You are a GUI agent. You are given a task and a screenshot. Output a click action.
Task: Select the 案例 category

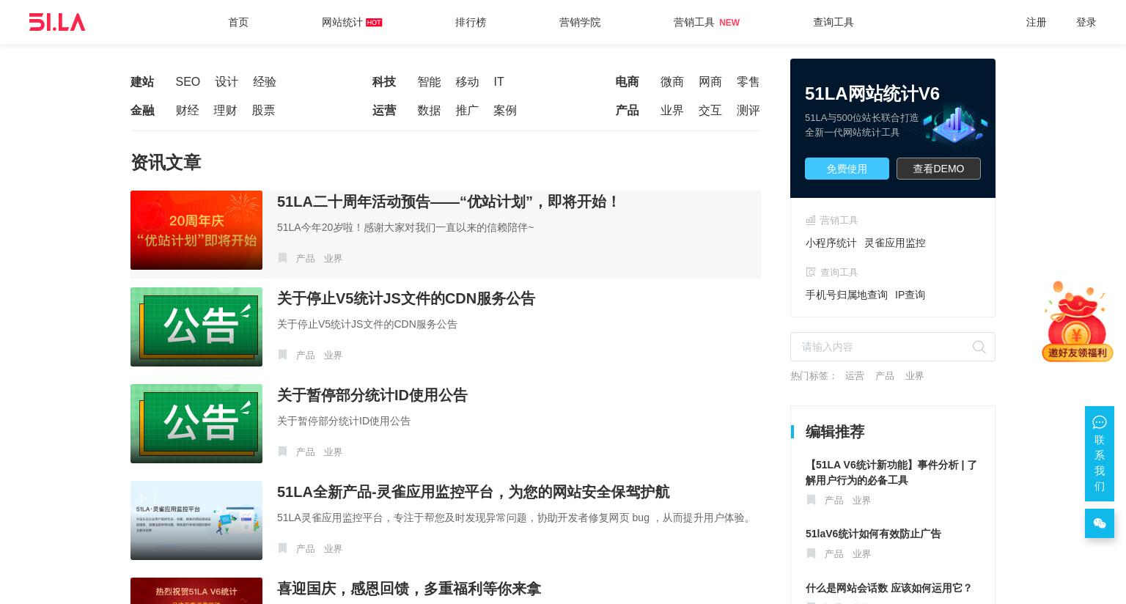(x=505, y=110)
